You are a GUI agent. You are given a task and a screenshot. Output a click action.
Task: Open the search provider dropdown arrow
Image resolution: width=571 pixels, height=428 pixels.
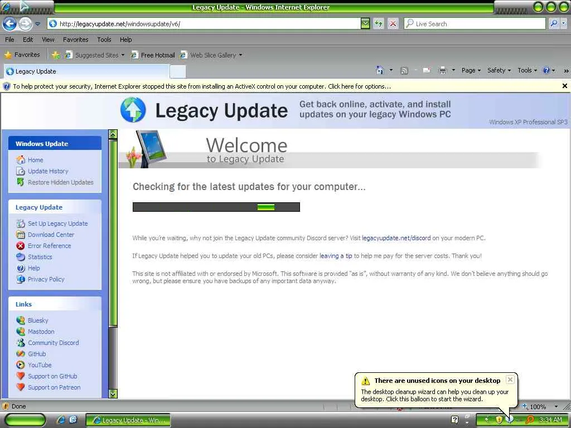[x=564, y=24]
